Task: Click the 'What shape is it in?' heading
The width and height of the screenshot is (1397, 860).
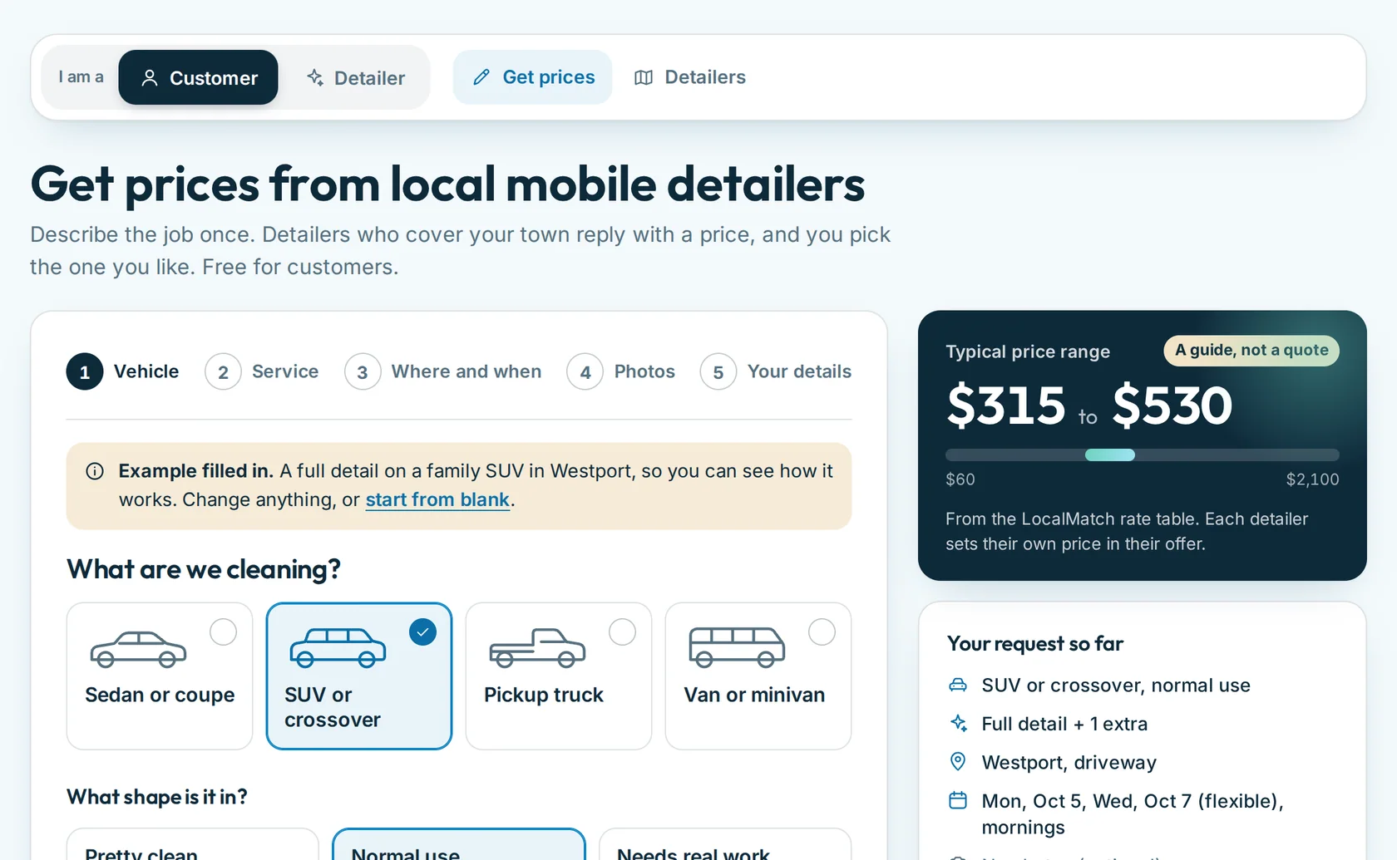Action: click(157, 797)
